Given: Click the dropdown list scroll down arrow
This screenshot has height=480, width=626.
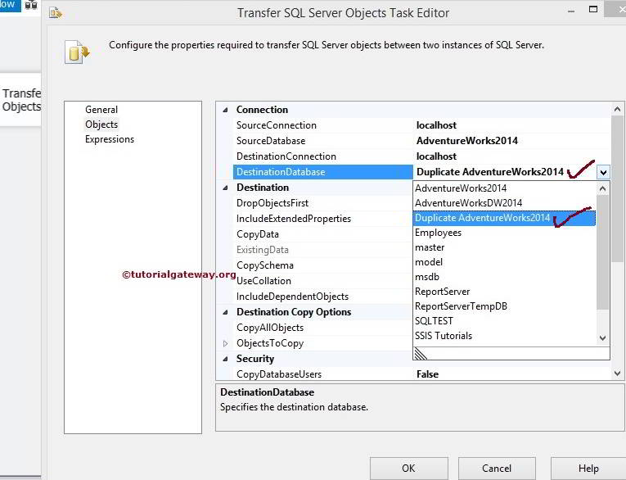Looking at the screenshot, I should click(x=603, y=338).
